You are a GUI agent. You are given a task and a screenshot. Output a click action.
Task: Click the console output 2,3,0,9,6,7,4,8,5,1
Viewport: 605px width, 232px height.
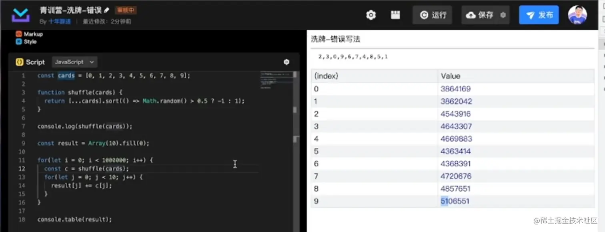(353, 57)
